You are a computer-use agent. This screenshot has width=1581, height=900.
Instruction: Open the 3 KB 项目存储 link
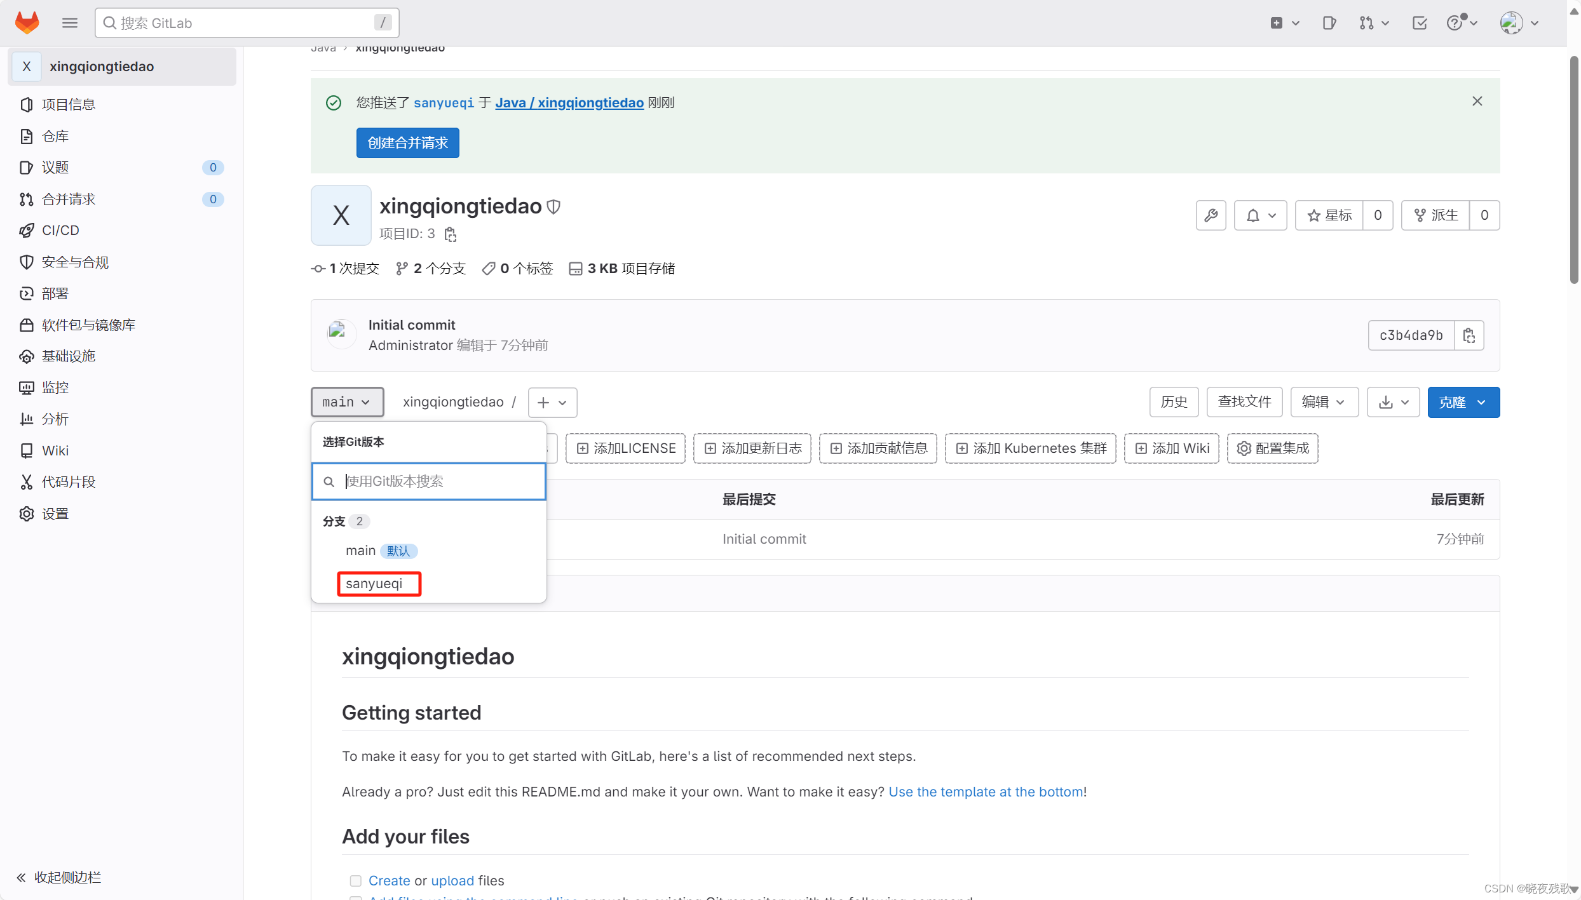pyautogui.click(x=621, y=269)
